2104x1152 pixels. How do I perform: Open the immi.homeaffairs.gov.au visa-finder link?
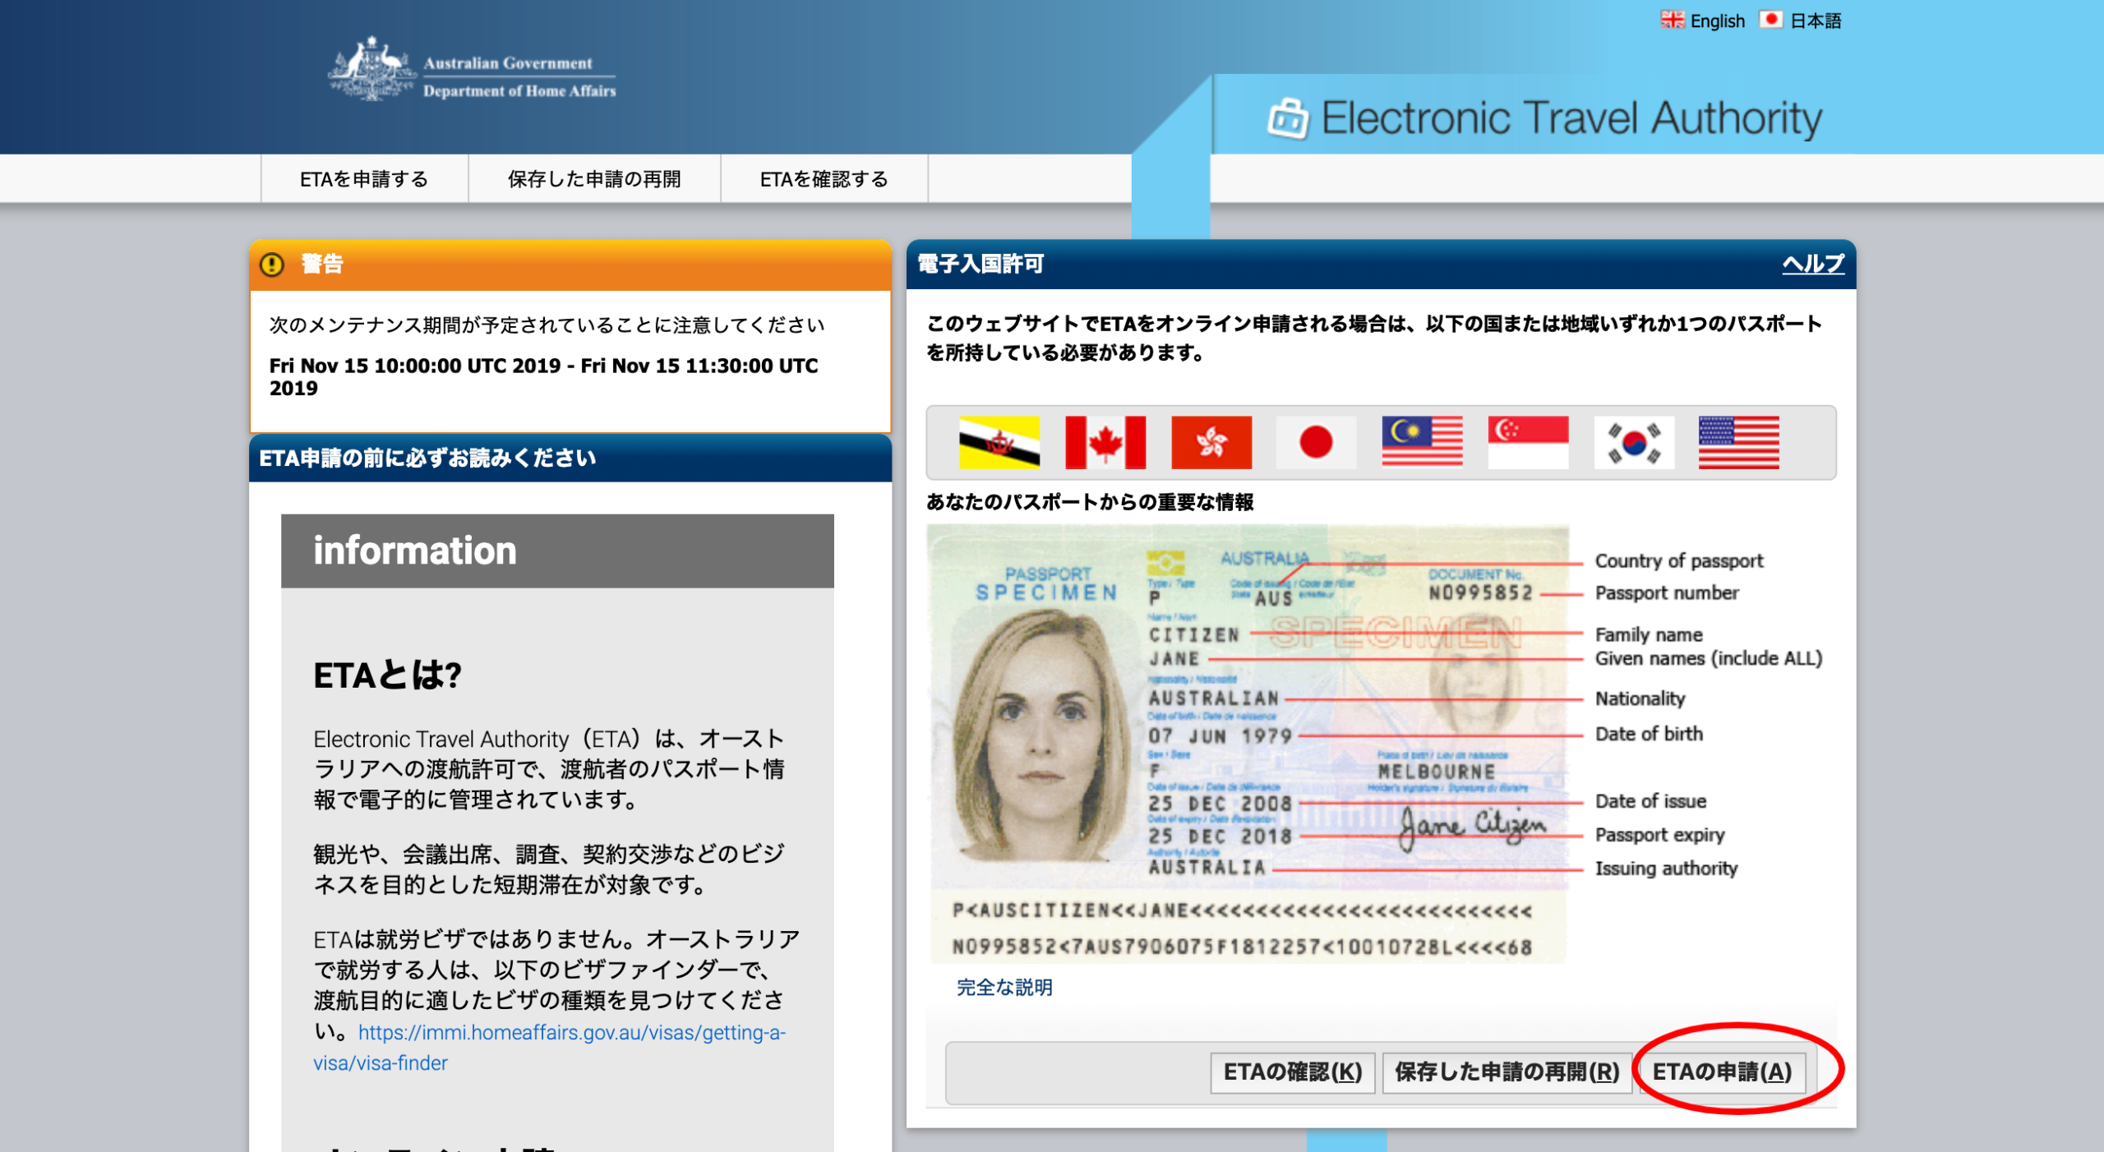click(549, 1048)
